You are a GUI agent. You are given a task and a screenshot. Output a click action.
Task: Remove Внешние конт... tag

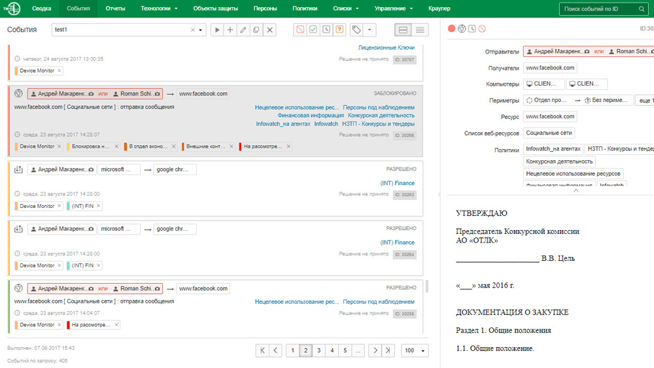point(231,146)
